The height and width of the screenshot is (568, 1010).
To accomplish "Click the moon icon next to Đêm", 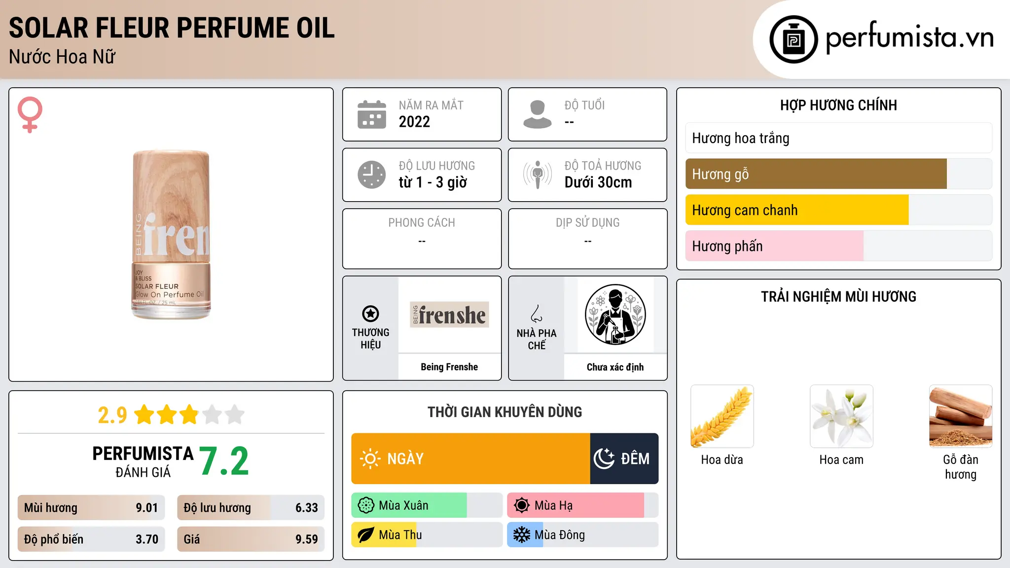I will [604, 459].
